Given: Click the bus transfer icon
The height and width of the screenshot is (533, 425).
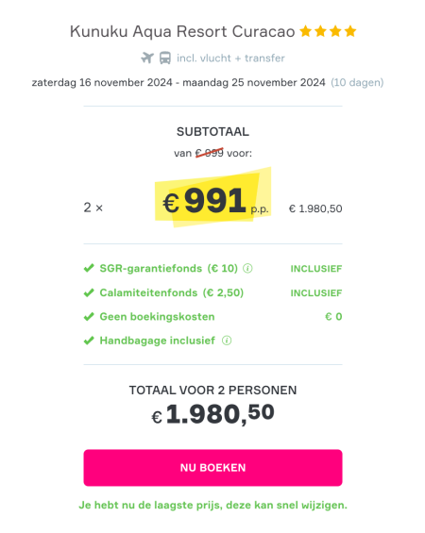Looking at the screenshot, I should (165, 58).
